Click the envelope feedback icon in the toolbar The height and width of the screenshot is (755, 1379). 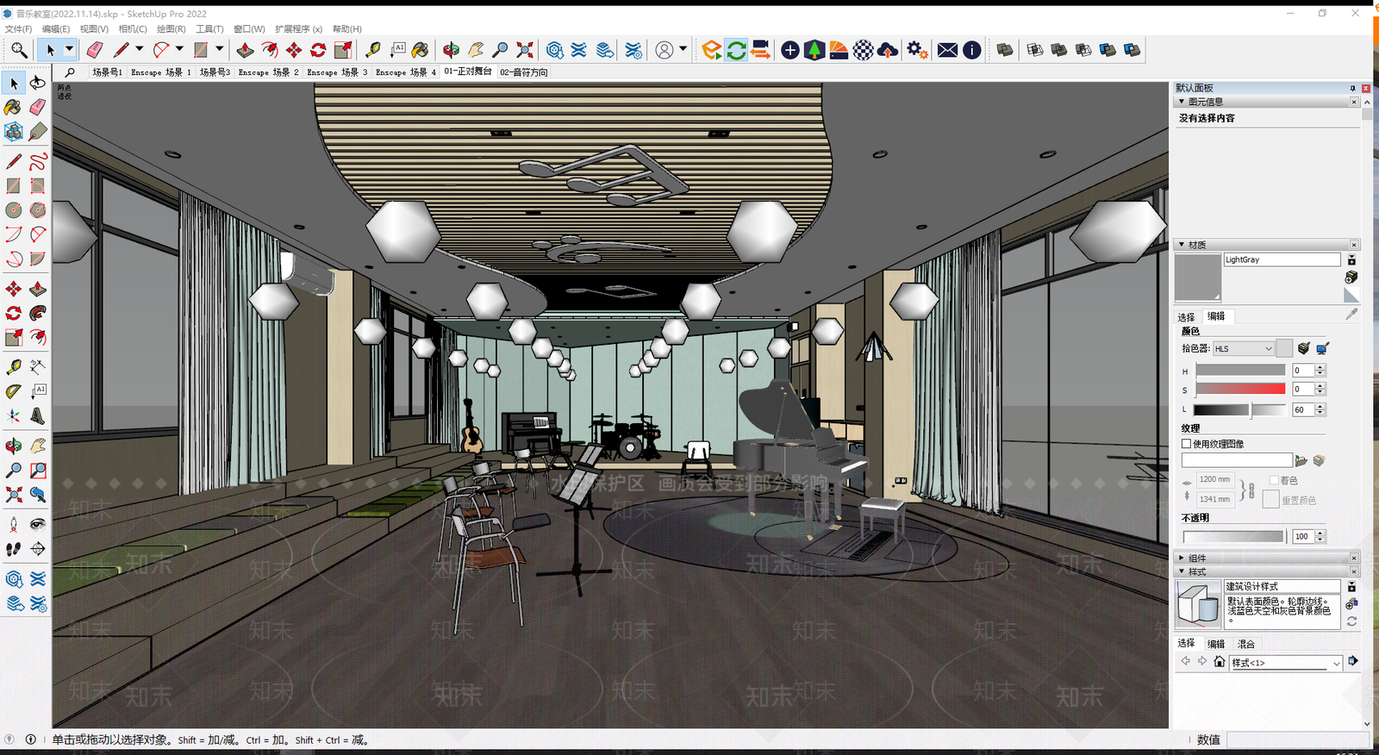947,50
